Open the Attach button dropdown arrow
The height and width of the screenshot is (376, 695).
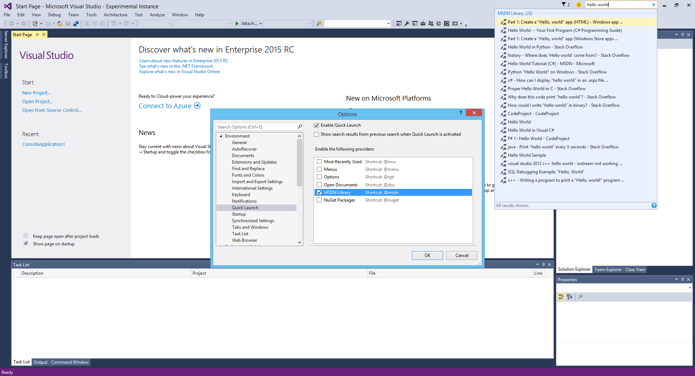(260, 24)
